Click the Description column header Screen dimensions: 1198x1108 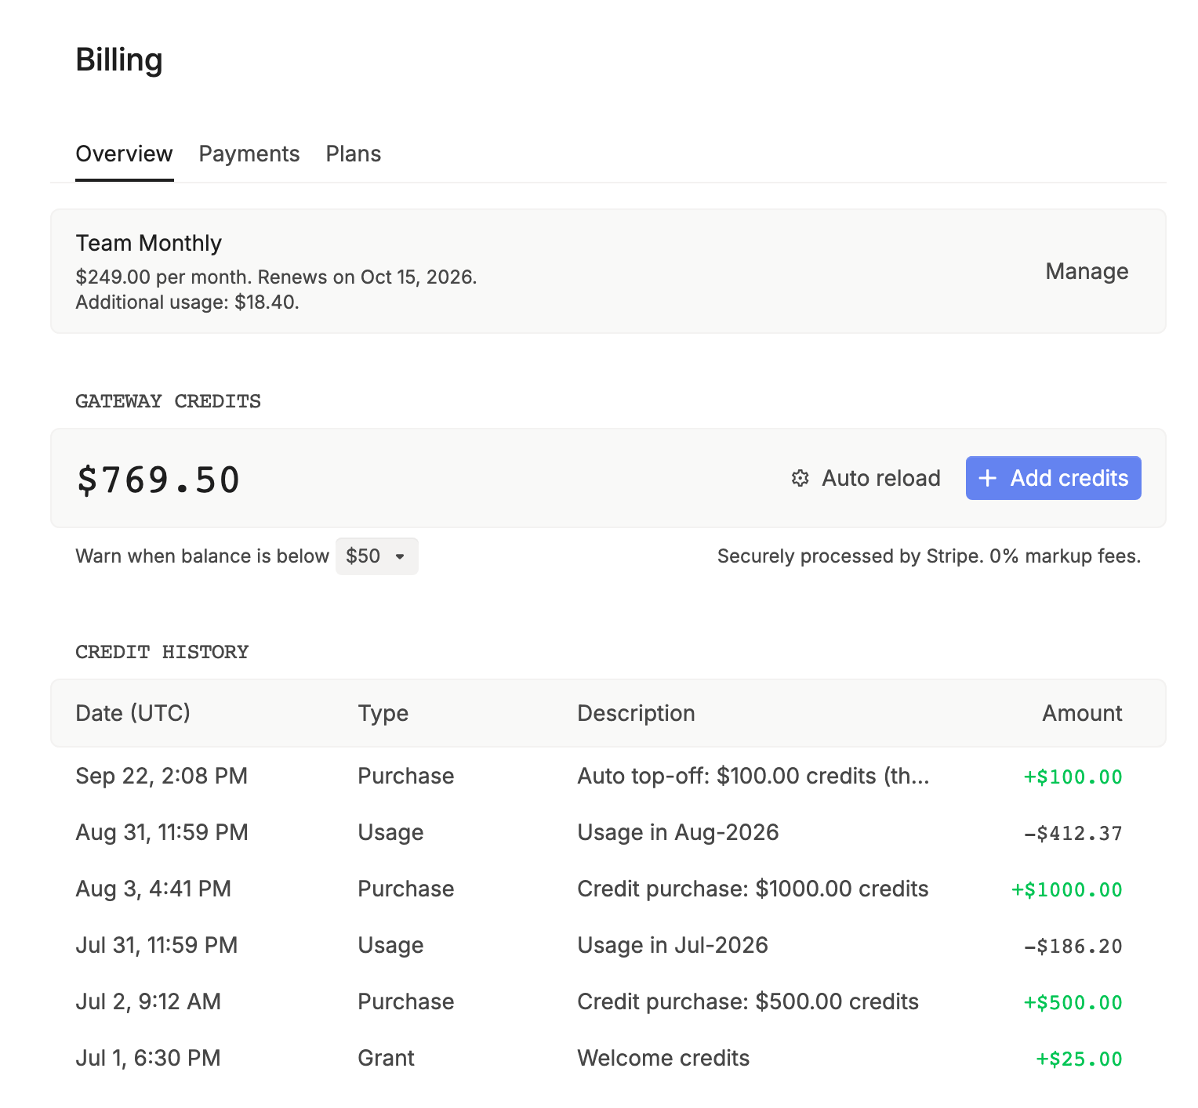pyautogui.click(x=636, y=713)
